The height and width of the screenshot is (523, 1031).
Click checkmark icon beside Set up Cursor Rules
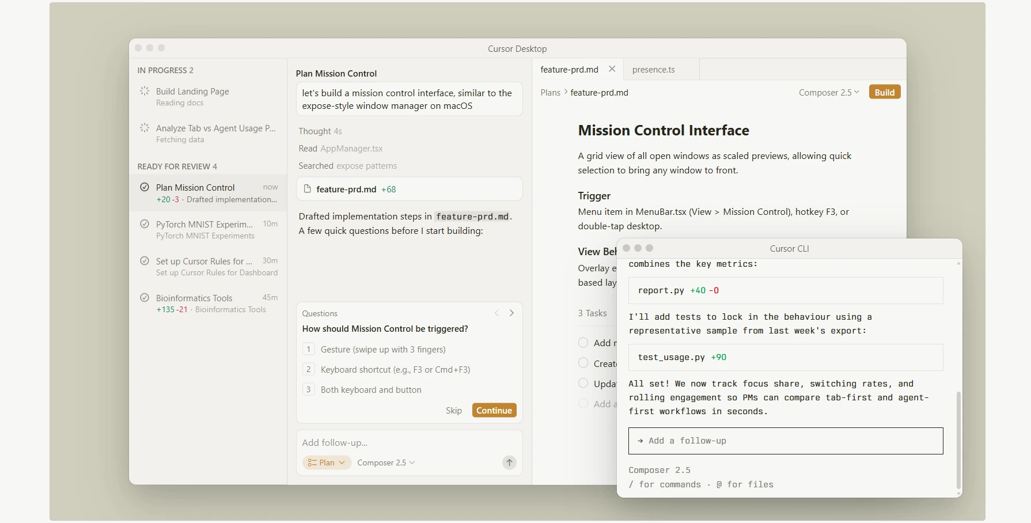[145, 261]
